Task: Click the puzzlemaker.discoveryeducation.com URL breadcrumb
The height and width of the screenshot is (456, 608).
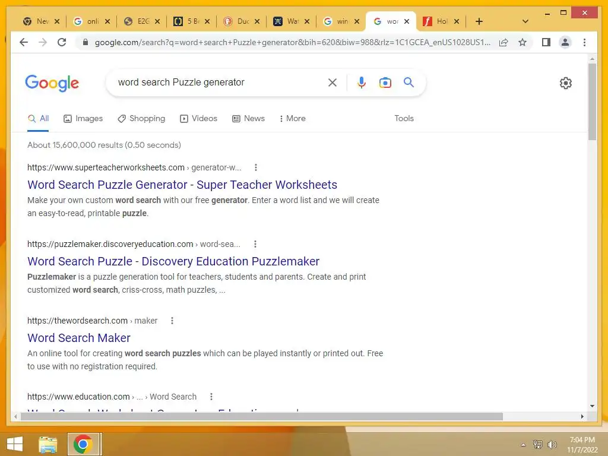Action: pyautogui.click(x=134, y=244)
